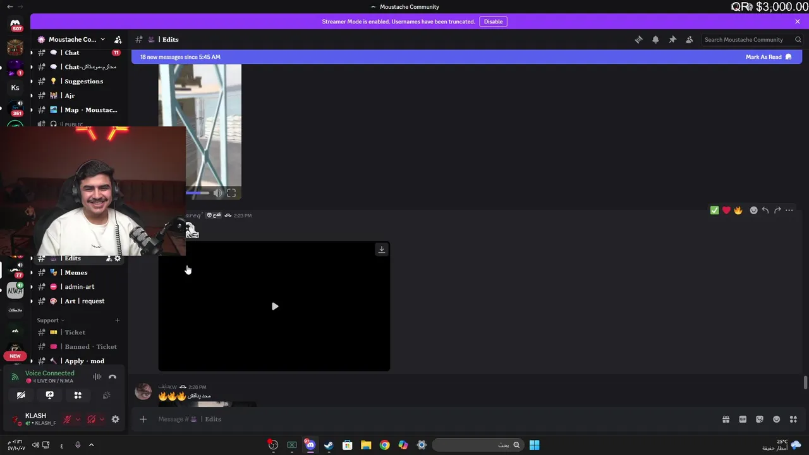
Task: Open notification settings bell icon
Action: pyautogui.click(x=655, y=39)
